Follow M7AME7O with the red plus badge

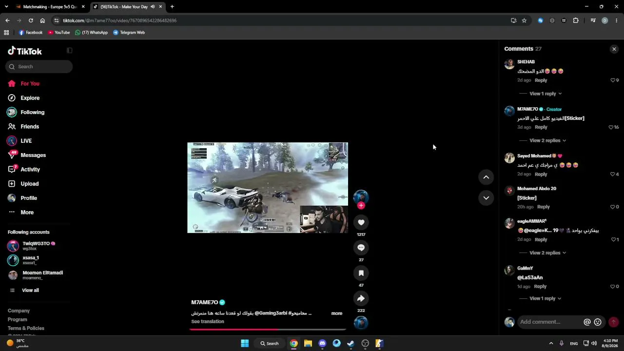point(361,206)
